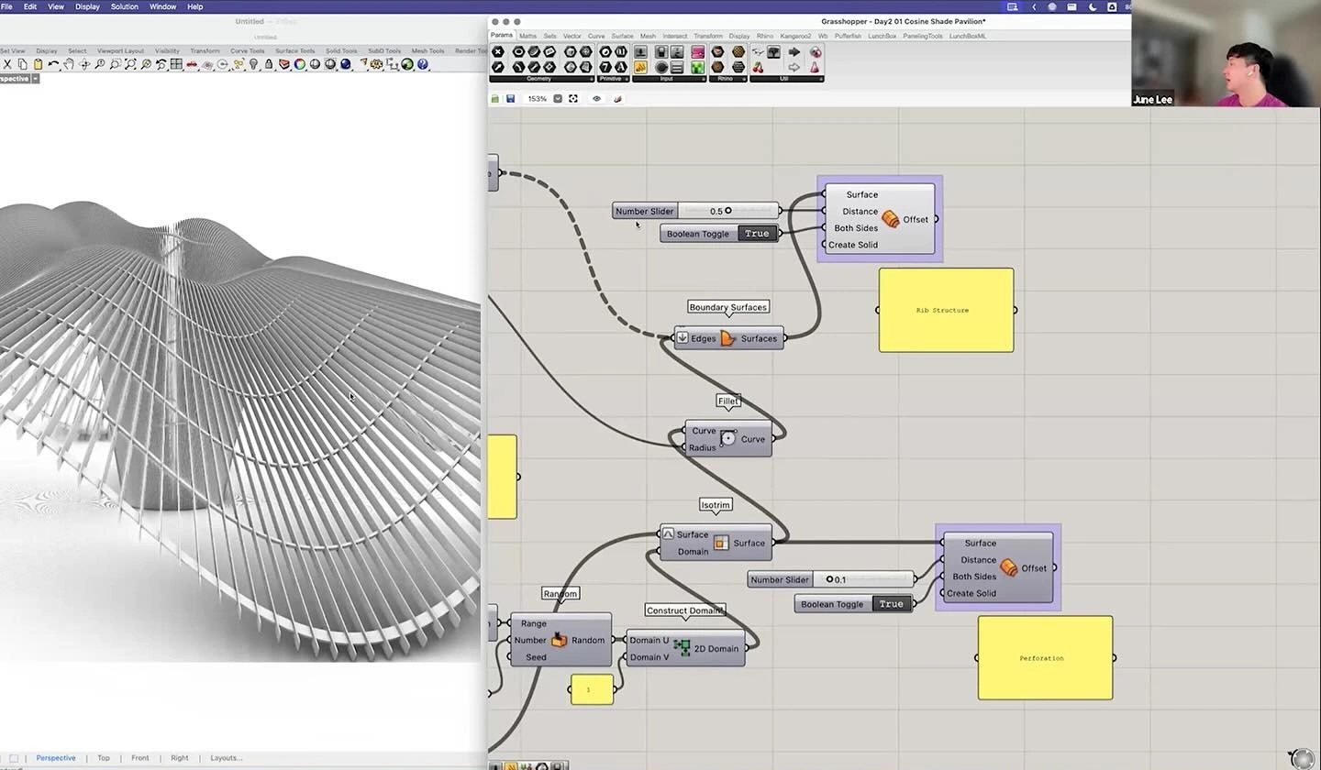Screen dimensions: 1321x770
Task: Select the Offset component icon in Rib Structure group
Action: click(890, 219)
